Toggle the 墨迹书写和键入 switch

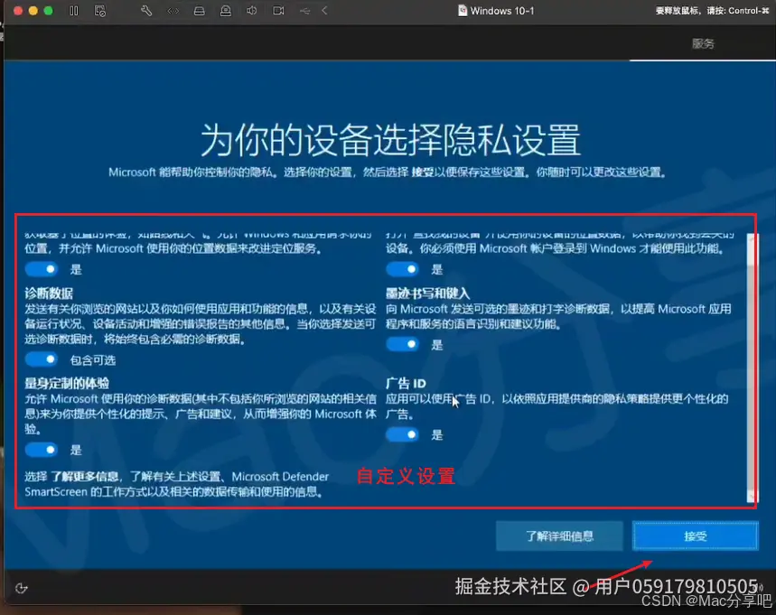tap(402, 343)
